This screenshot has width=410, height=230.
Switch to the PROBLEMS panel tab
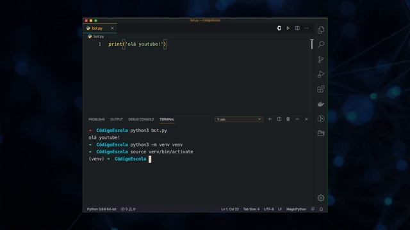point(97,119)
